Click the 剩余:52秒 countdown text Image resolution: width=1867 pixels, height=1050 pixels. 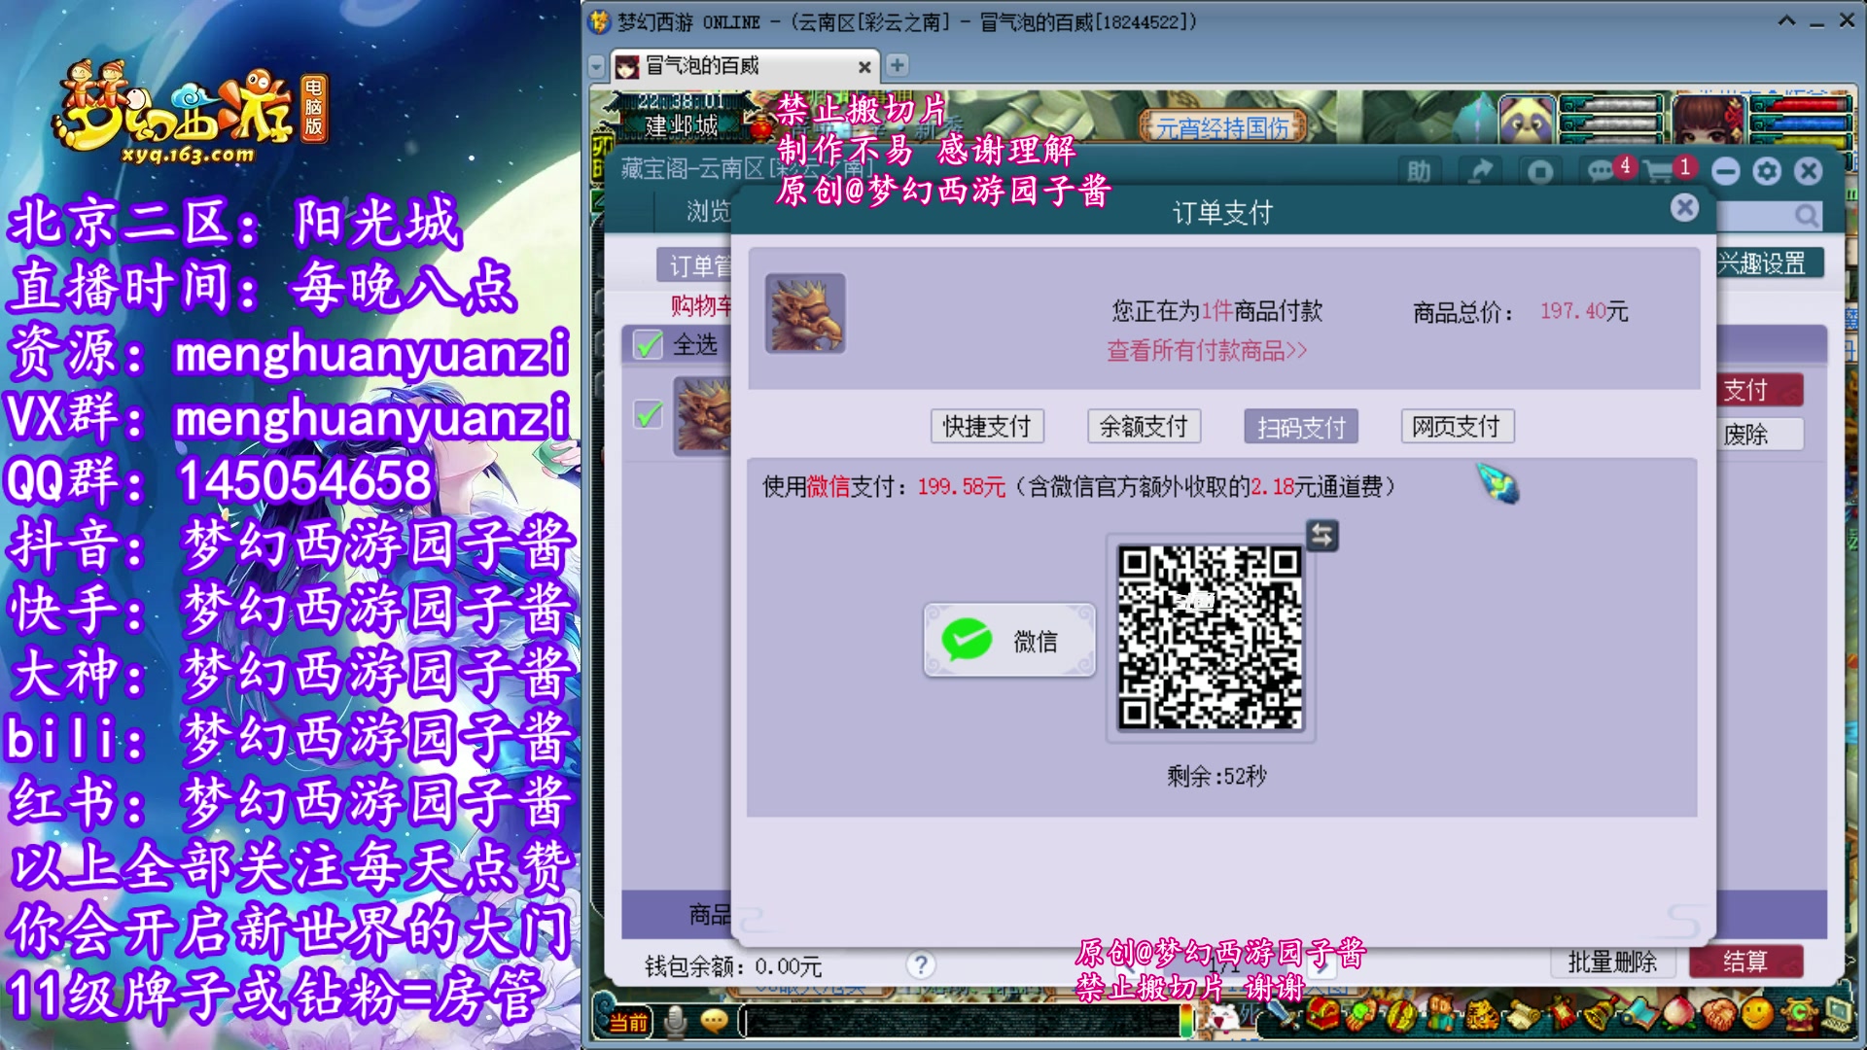1216,776
